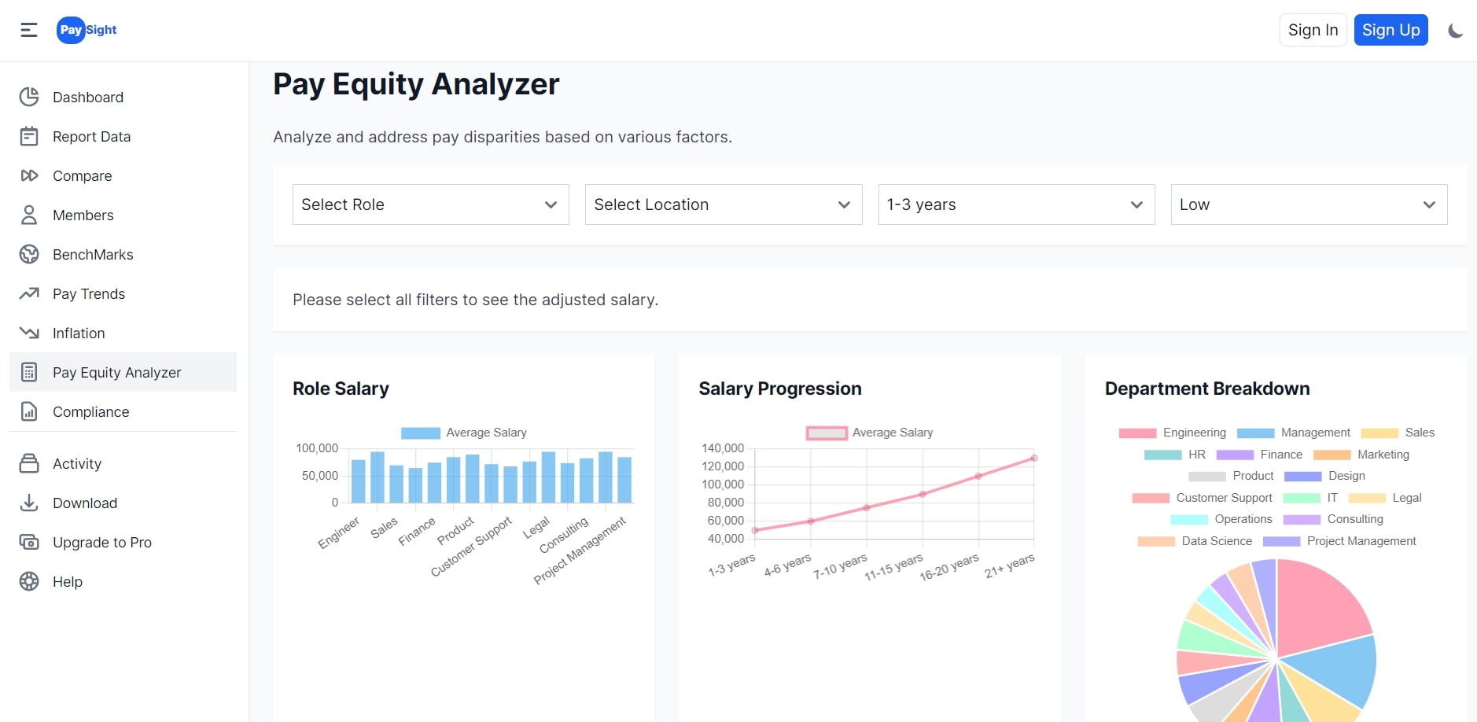Click the Inflation downward arrow icon
The image size is (1477, 722).
29,333
